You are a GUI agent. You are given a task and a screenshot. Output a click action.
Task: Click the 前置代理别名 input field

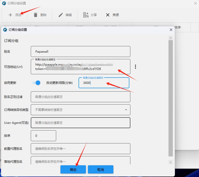coord(80,149)
